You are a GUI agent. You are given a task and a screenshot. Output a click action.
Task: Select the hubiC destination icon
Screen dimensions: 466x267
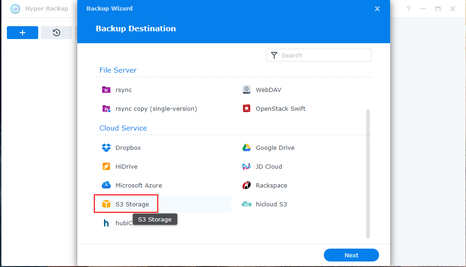pos(106,223)
